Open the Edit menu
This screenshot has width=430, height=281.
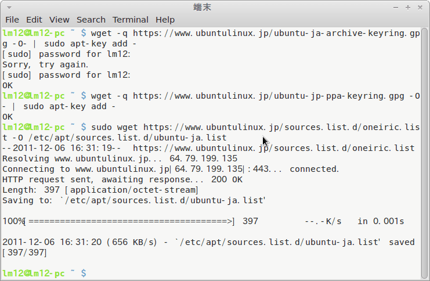(34, 20)
